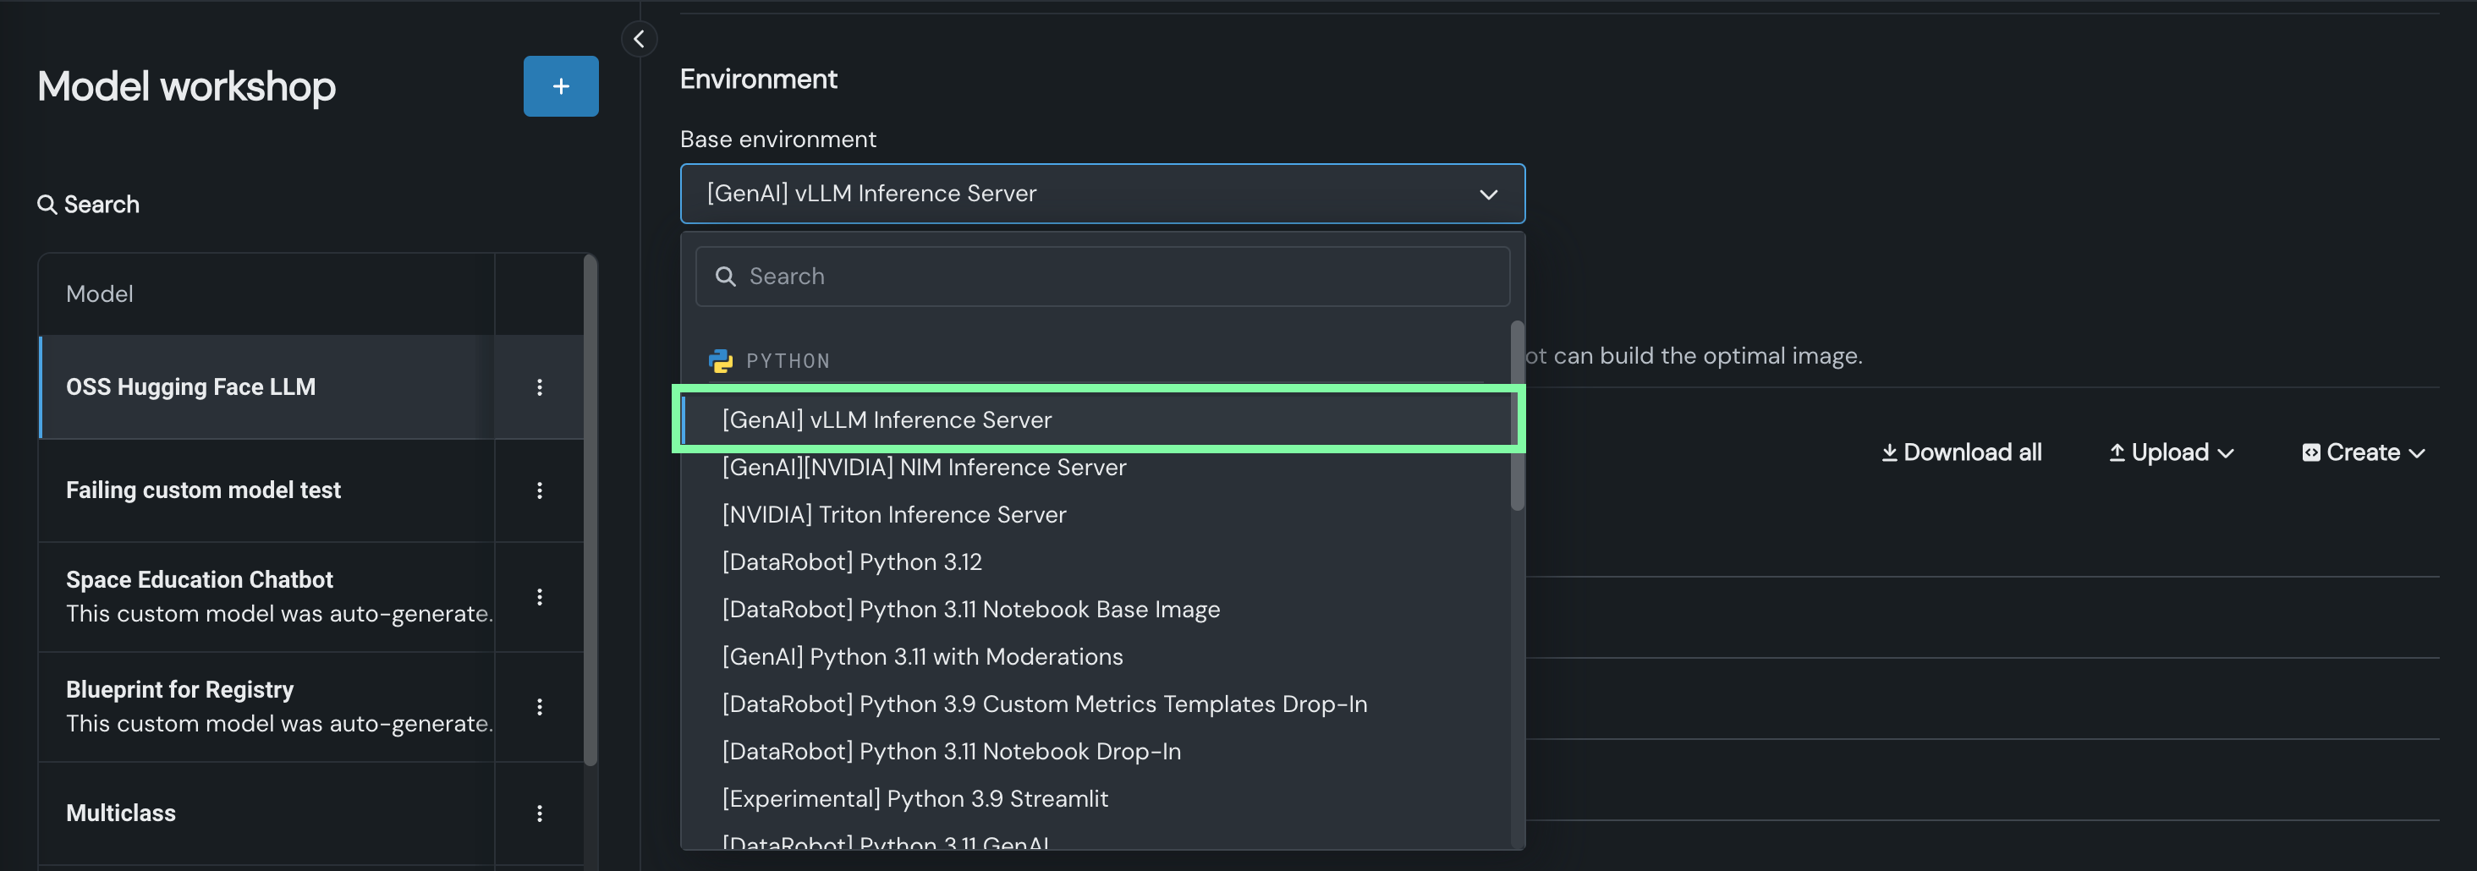Open kebab menu for Space Education Chatbot
The image size is (2477, 871).
[540, 597]
